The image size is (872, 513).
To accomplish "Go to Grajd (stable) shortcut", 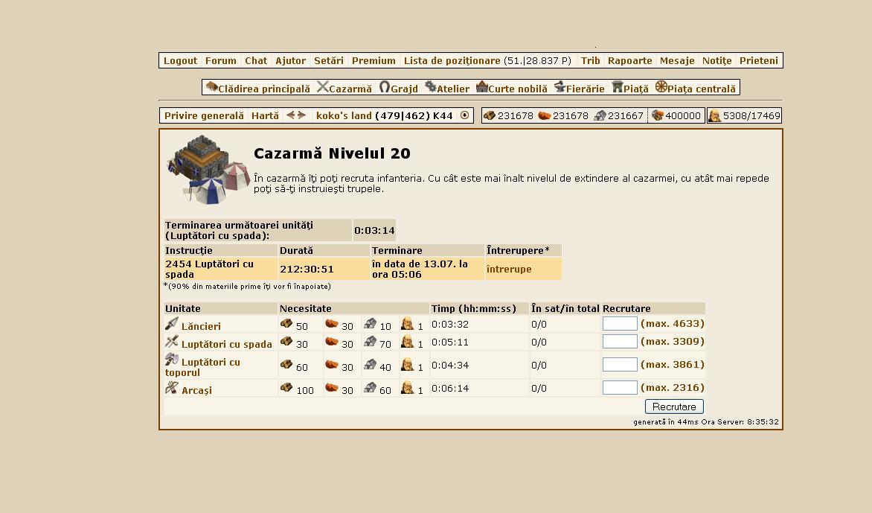I will (398, 89).
